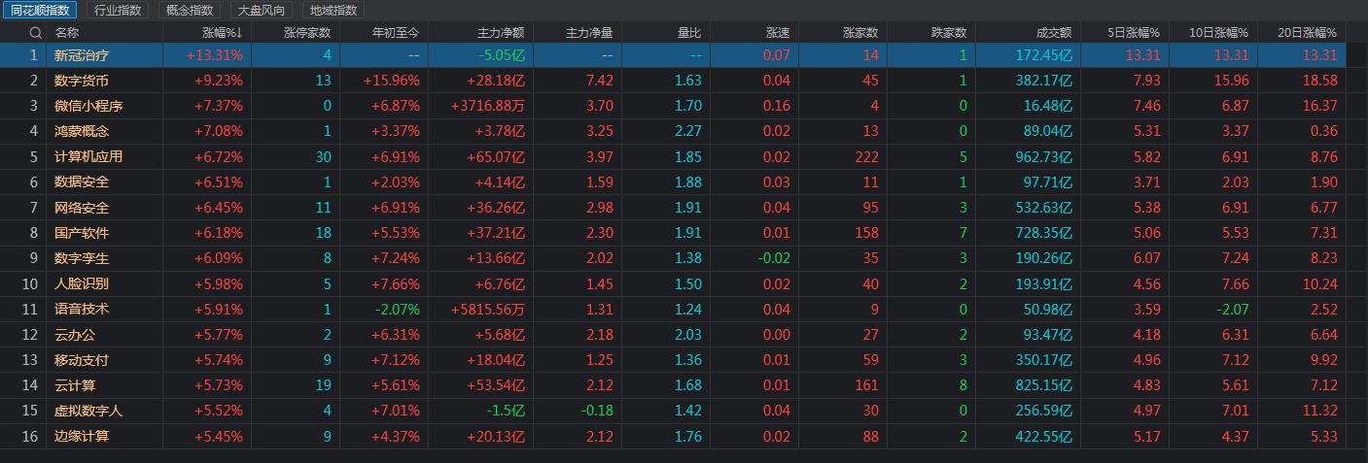Sort by 跌家数 column header
The width and height of the screenshot is (1368, 463).
tap(949, 33)
